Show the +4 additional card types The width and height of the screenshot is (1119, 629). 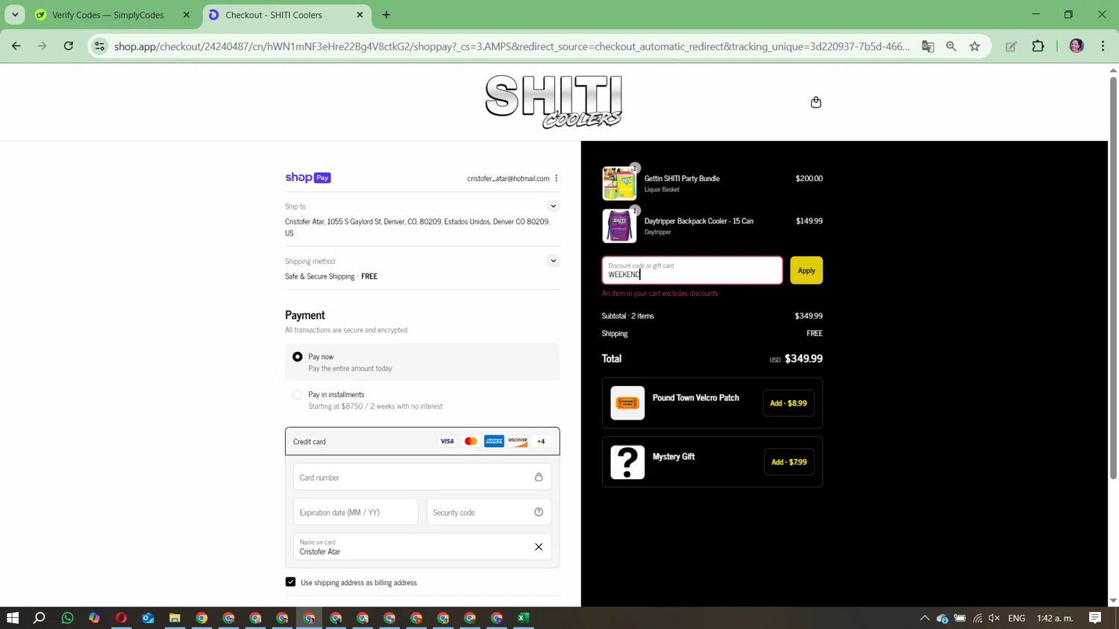pos(541,441)
